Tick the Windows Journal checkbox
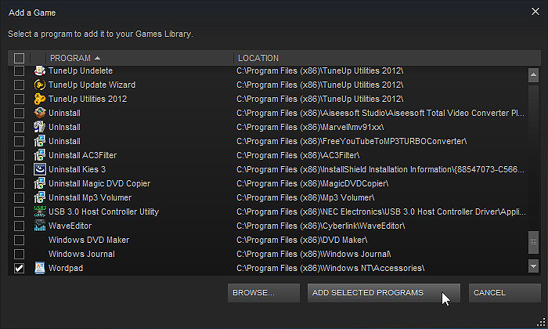Screen dimensions: 548x329 20,254
